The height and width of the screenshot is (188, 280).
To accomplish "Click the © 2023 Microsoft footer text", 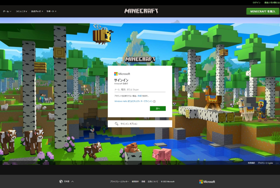I will (x=168, y=181).
